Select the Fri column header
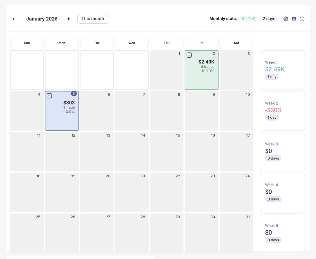 tap(201, 43)
